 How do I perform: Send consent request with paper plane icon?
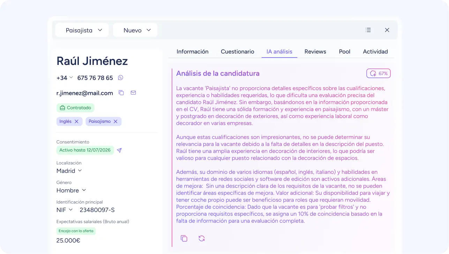tap(119, 150)
